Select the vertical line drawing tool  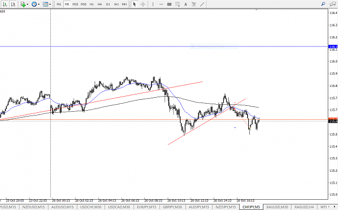pos(153,4)
